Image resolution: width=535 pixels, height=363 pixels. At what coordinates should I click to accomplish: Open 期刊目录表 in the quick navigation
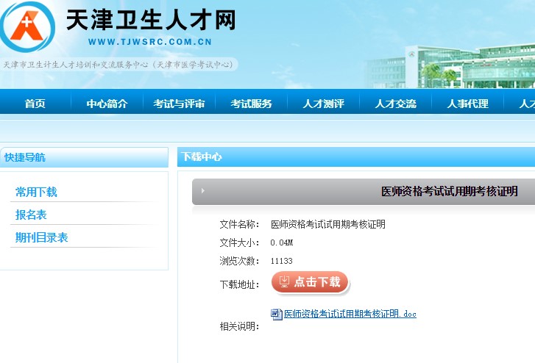pos(41,238)
